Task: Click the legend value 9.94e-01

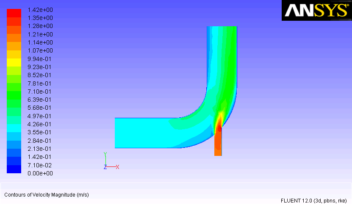Action: click(x=39, y=59)
